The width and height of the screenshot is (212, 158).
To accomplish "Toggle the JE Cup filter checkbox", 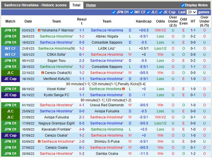I will tap(160, 12).
